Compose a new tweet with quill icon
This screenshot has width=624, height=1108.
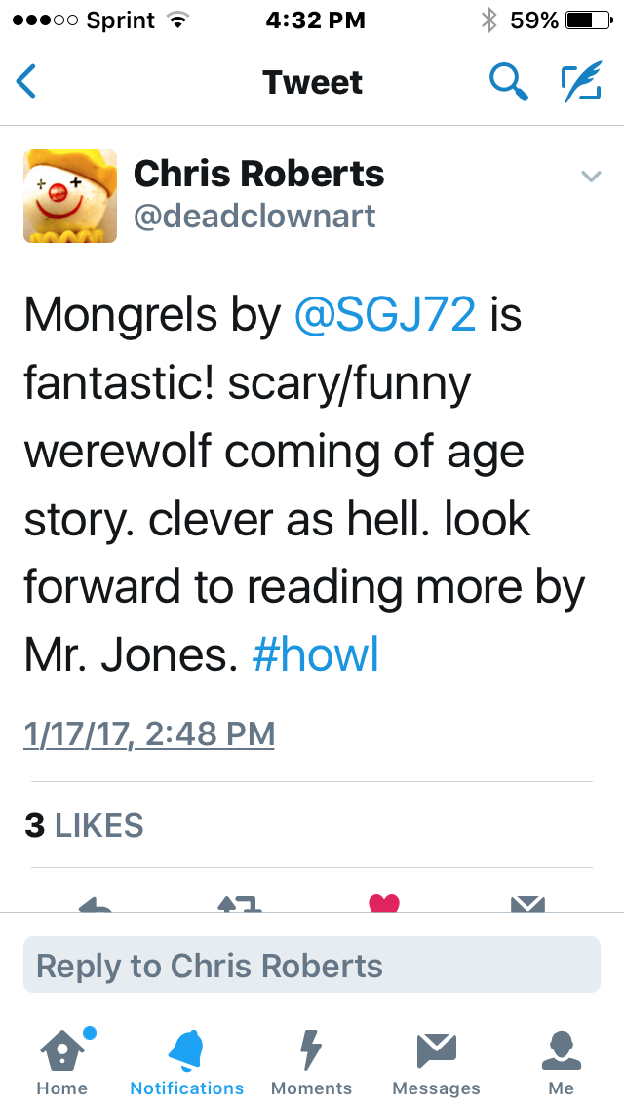pyautogui.click(x=581, y=83)
